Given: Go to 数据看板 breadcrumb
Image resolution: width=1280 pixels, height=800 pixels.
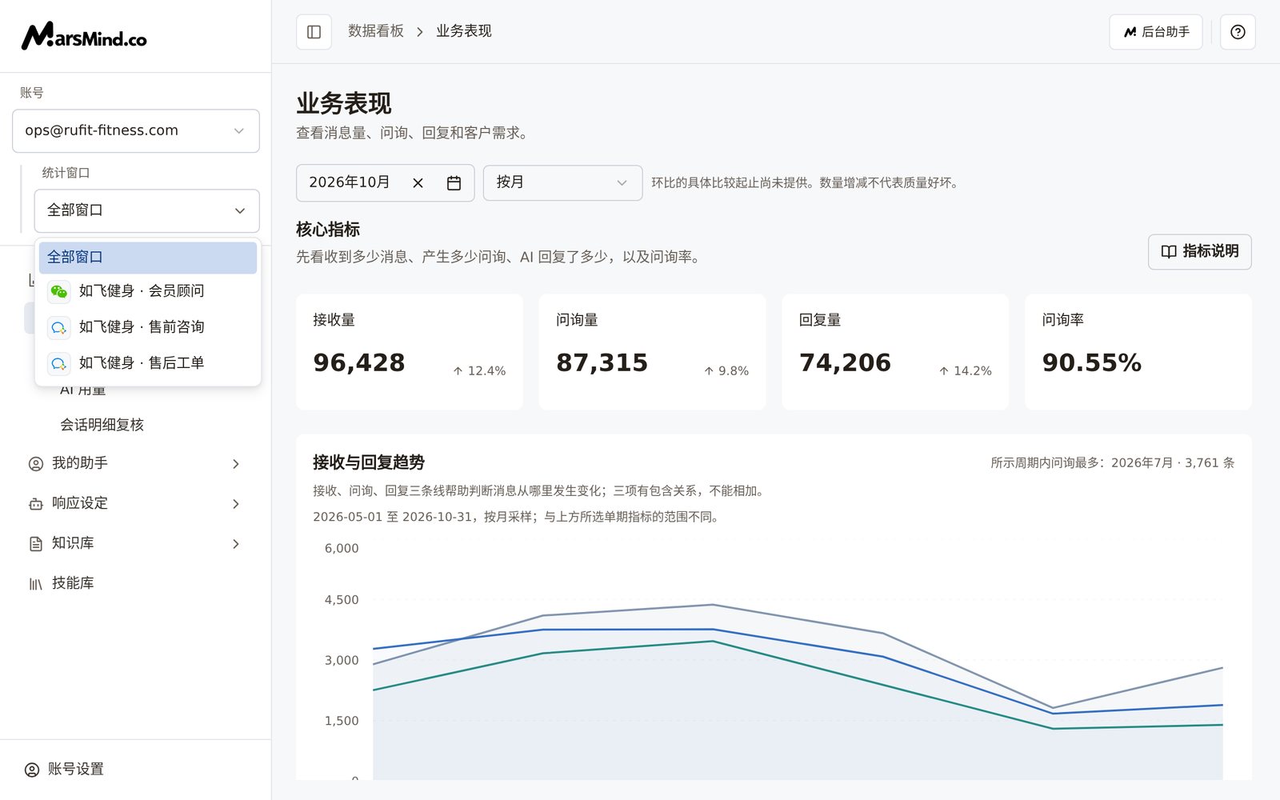Looking at the screenshot, I should [x=376, y=31].
